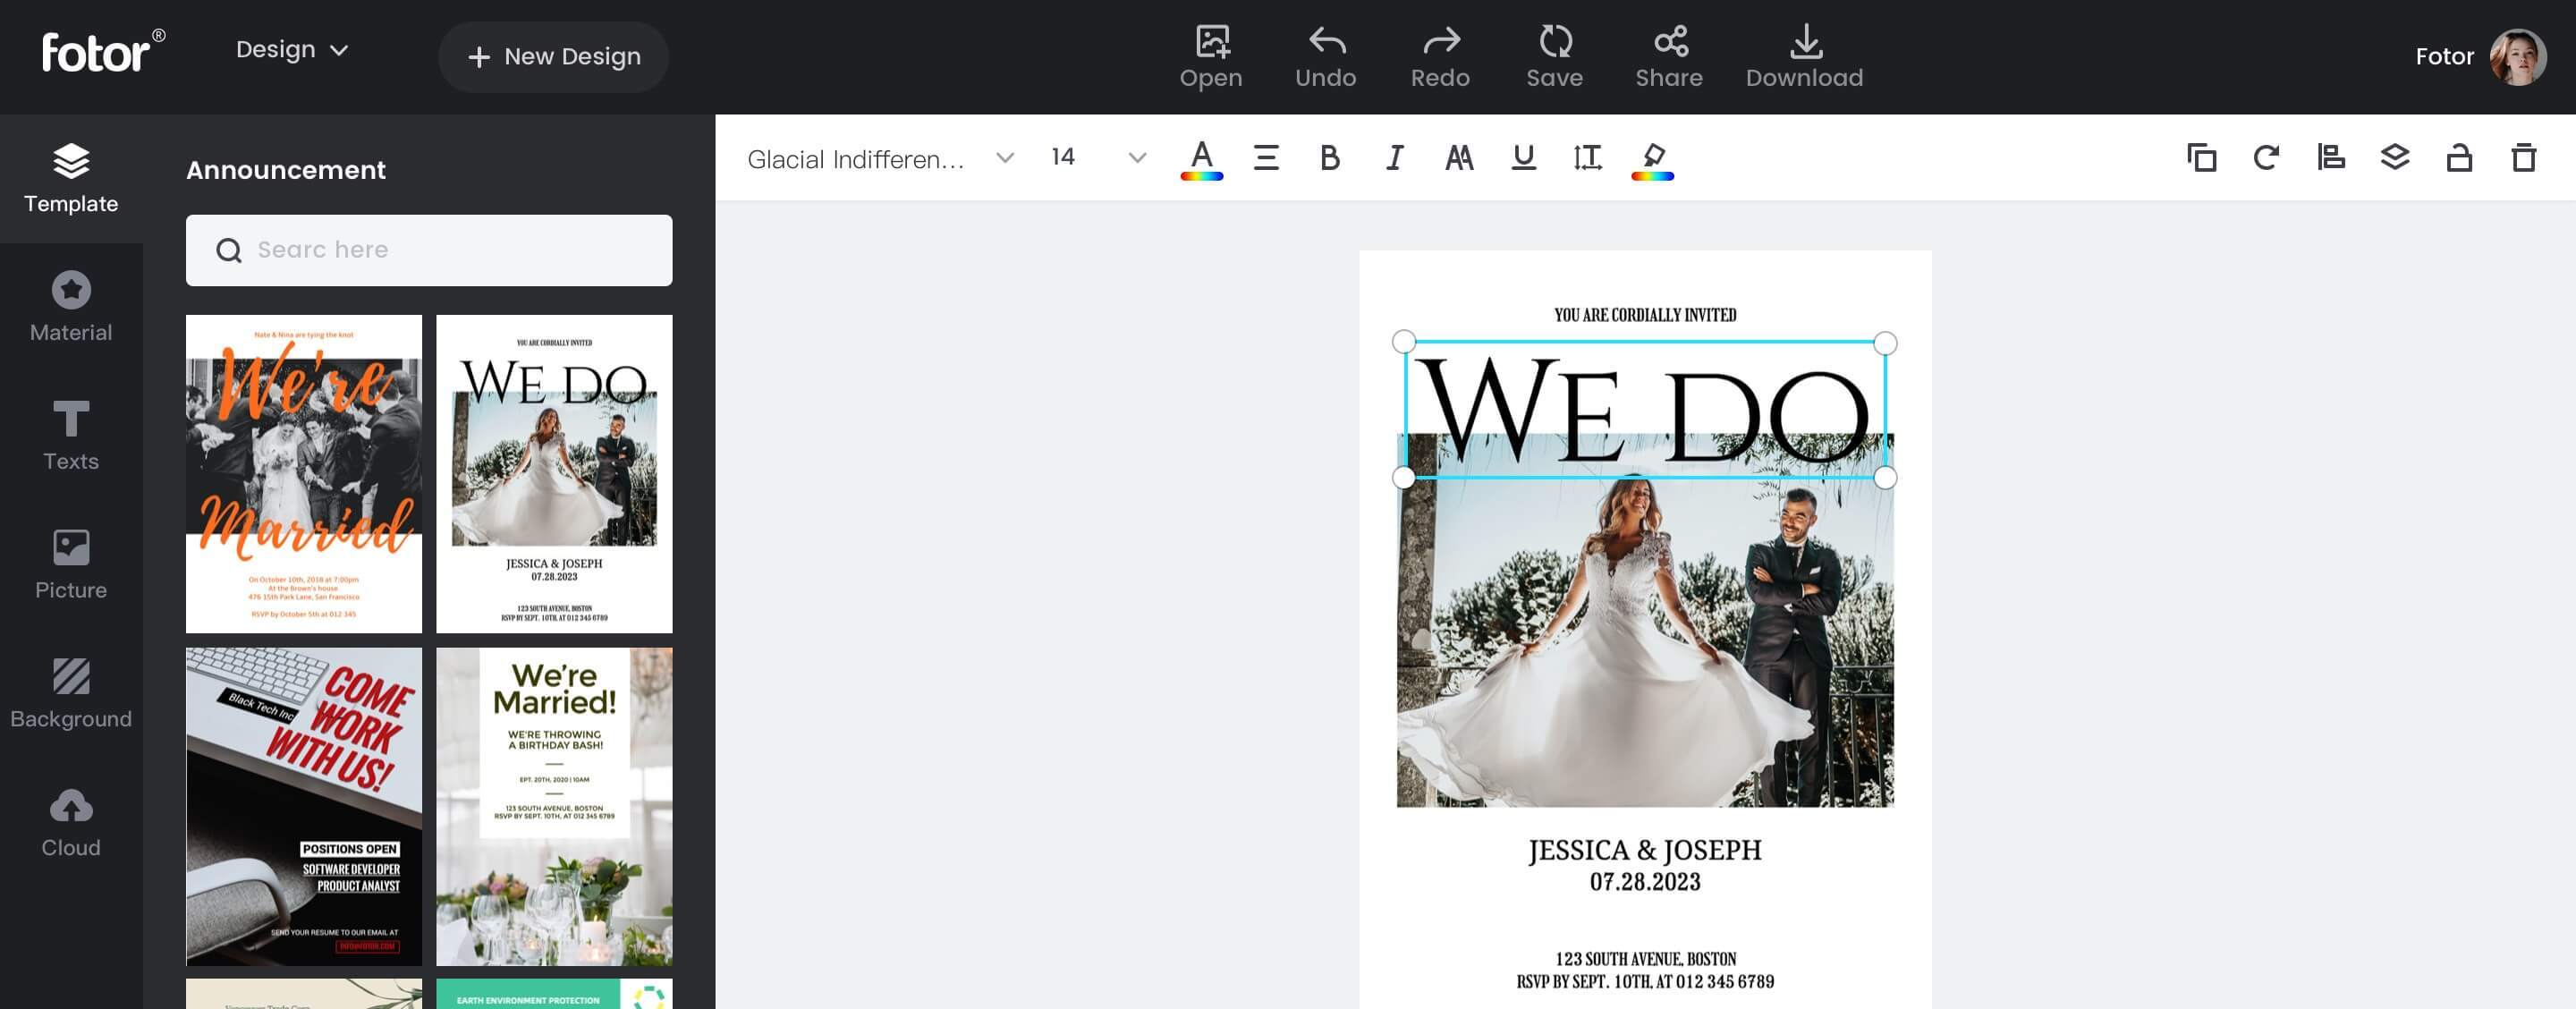This screenshot has width=2576, height=1009.
Task: Open the layer order icon
Action: pyautogui.click(x=2395, y=157)
